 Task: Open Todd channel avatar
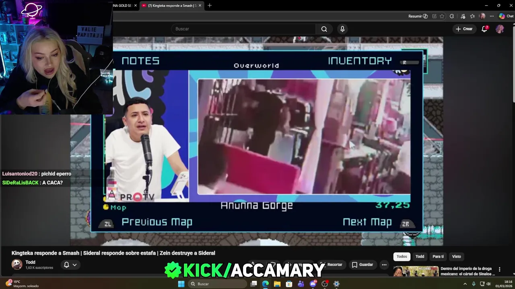[17, 264]
